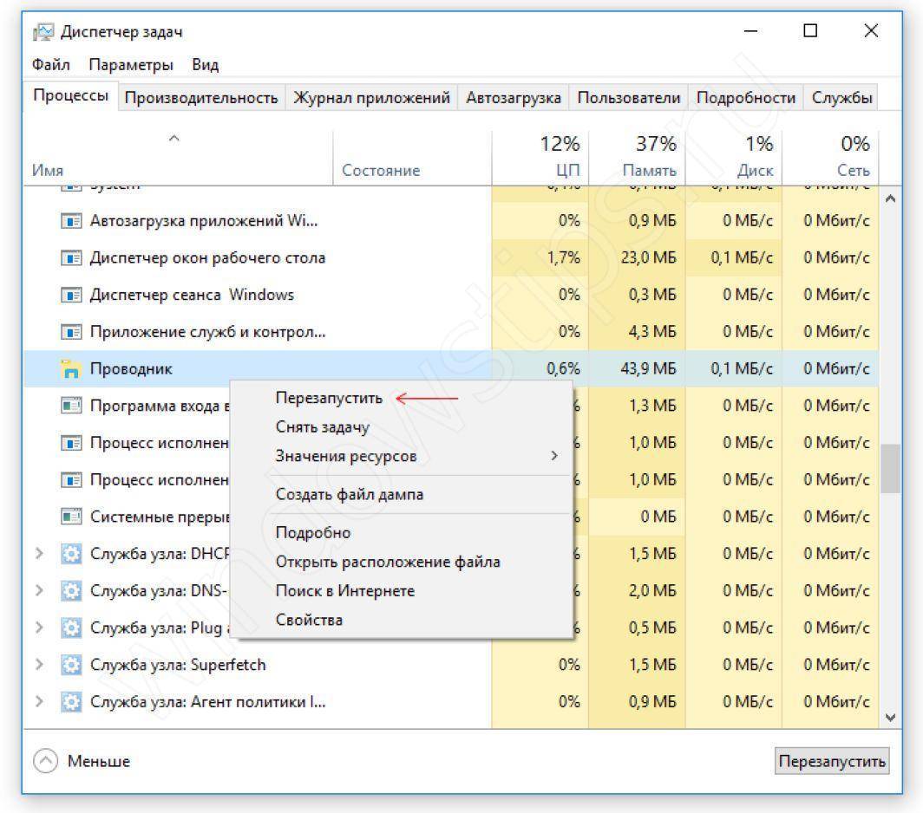Choose Перезапустить in the context menu

point(329,398)
